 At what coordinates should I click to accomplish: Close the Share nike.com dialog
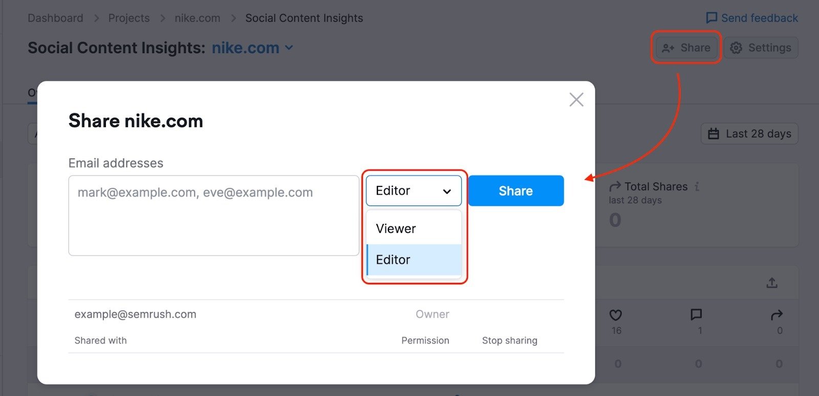pos(576,99)
